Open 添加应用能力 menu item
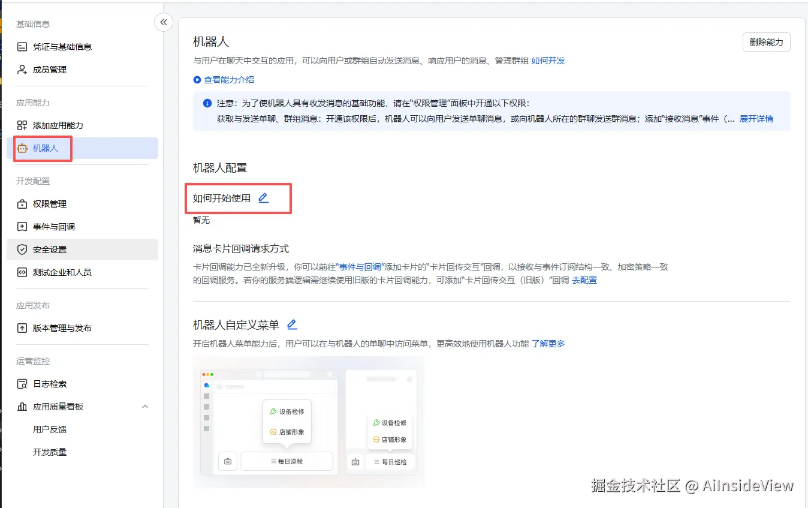The height and width of the screenshot is (508, 808). [82, 125]
